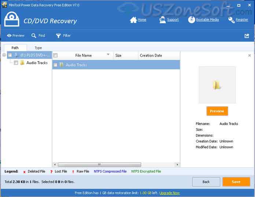Image resolution: width=255 pixels, height=197 pixels.
Task: Click the Support agent icon
Action: point(162,20)
